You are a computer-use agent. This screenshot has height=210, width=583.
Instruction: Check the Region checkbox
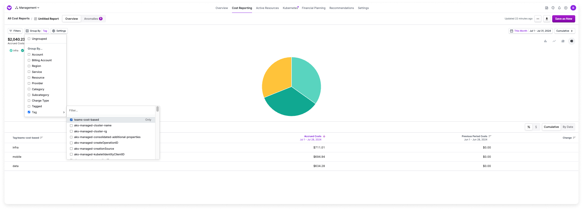[29, 66]
